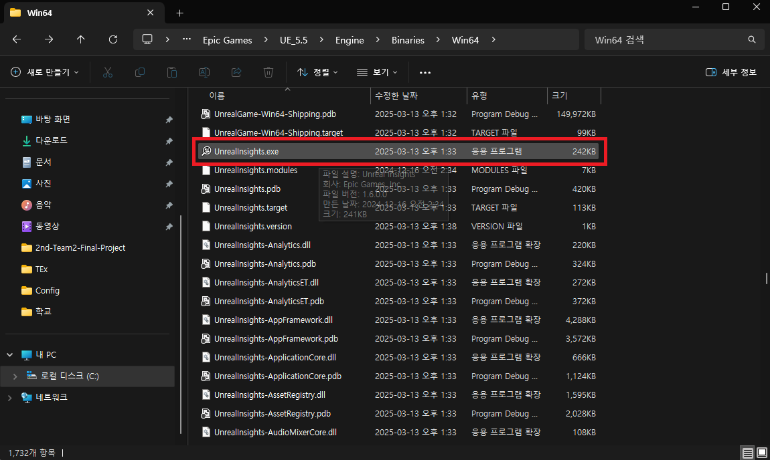Image resolution: width=770 pixels, height=460 pixels.
Task: Select UnrealInsights-AssetRegistry.pdb file
Action: [x=398, y=414]
